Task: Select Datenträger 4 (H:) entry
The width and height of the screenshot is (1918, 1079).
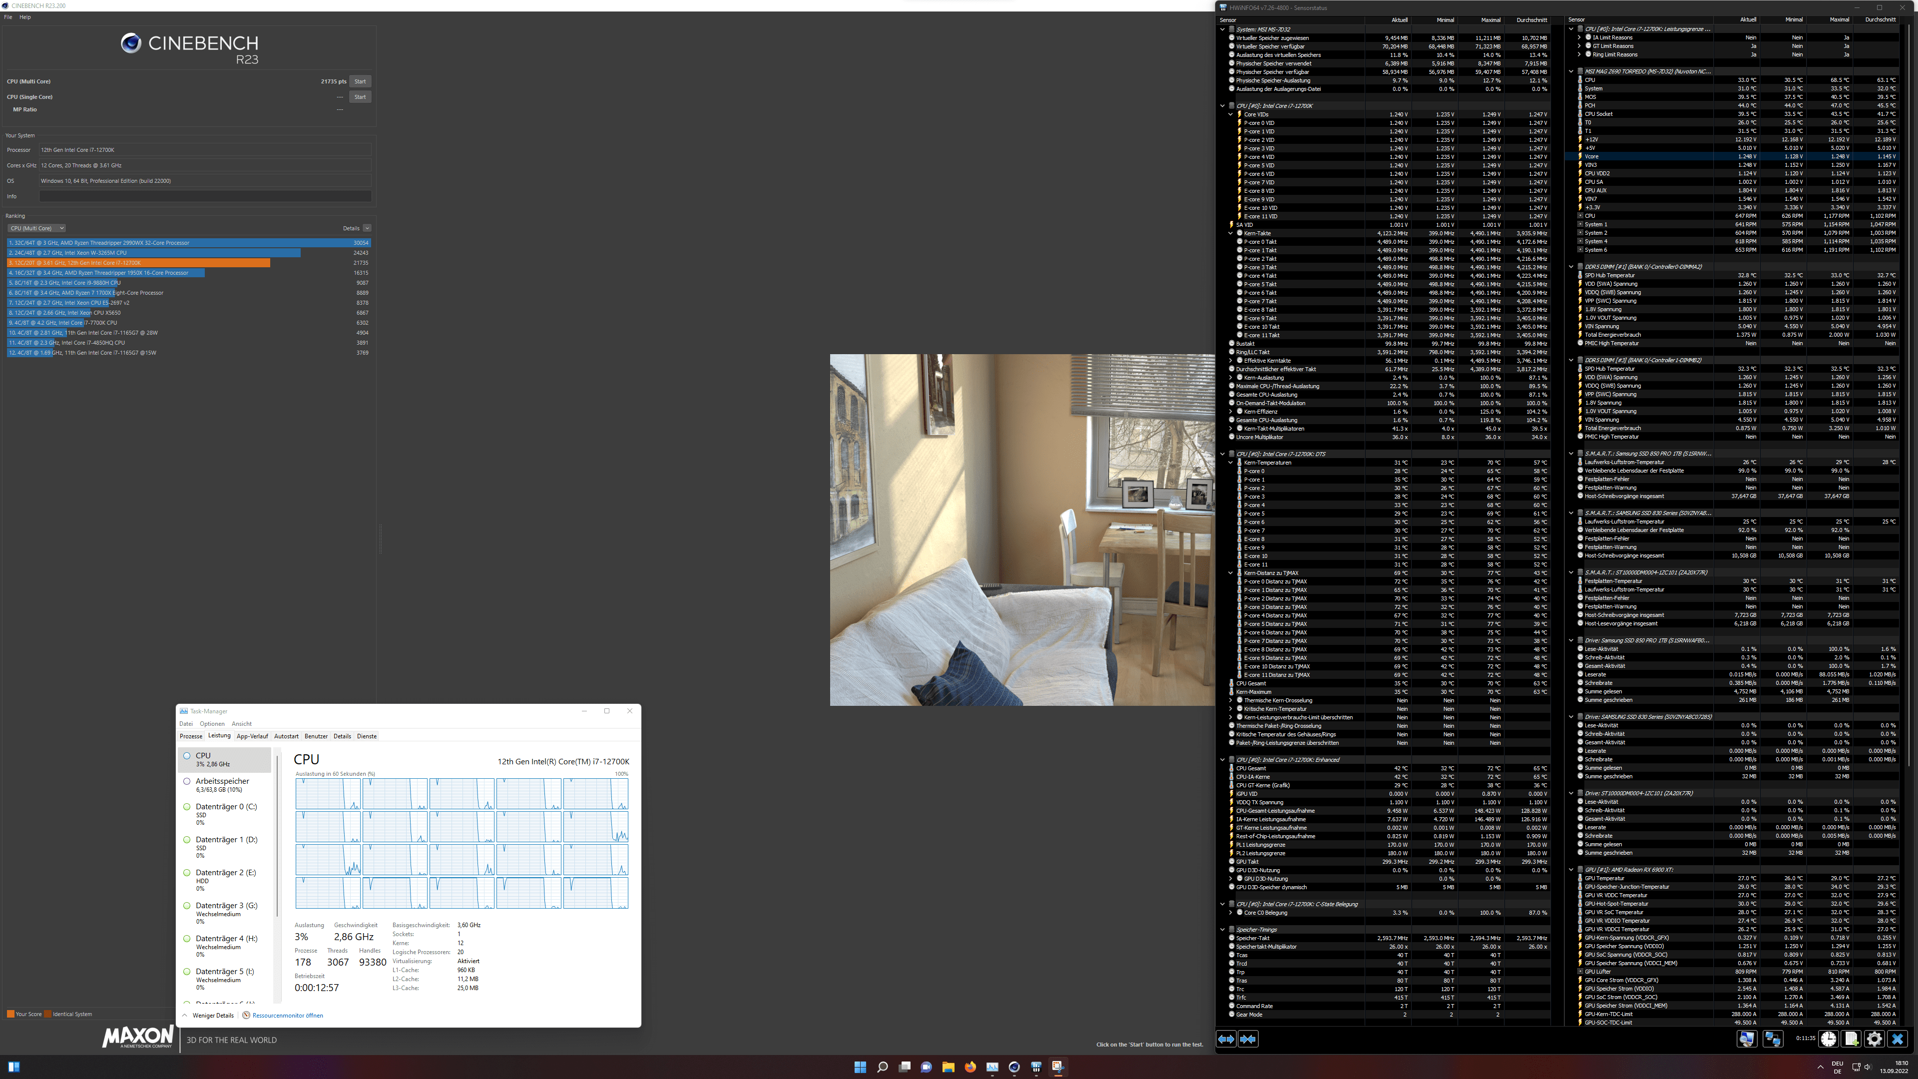Action: pyautogui.click(x=224, y=946)
